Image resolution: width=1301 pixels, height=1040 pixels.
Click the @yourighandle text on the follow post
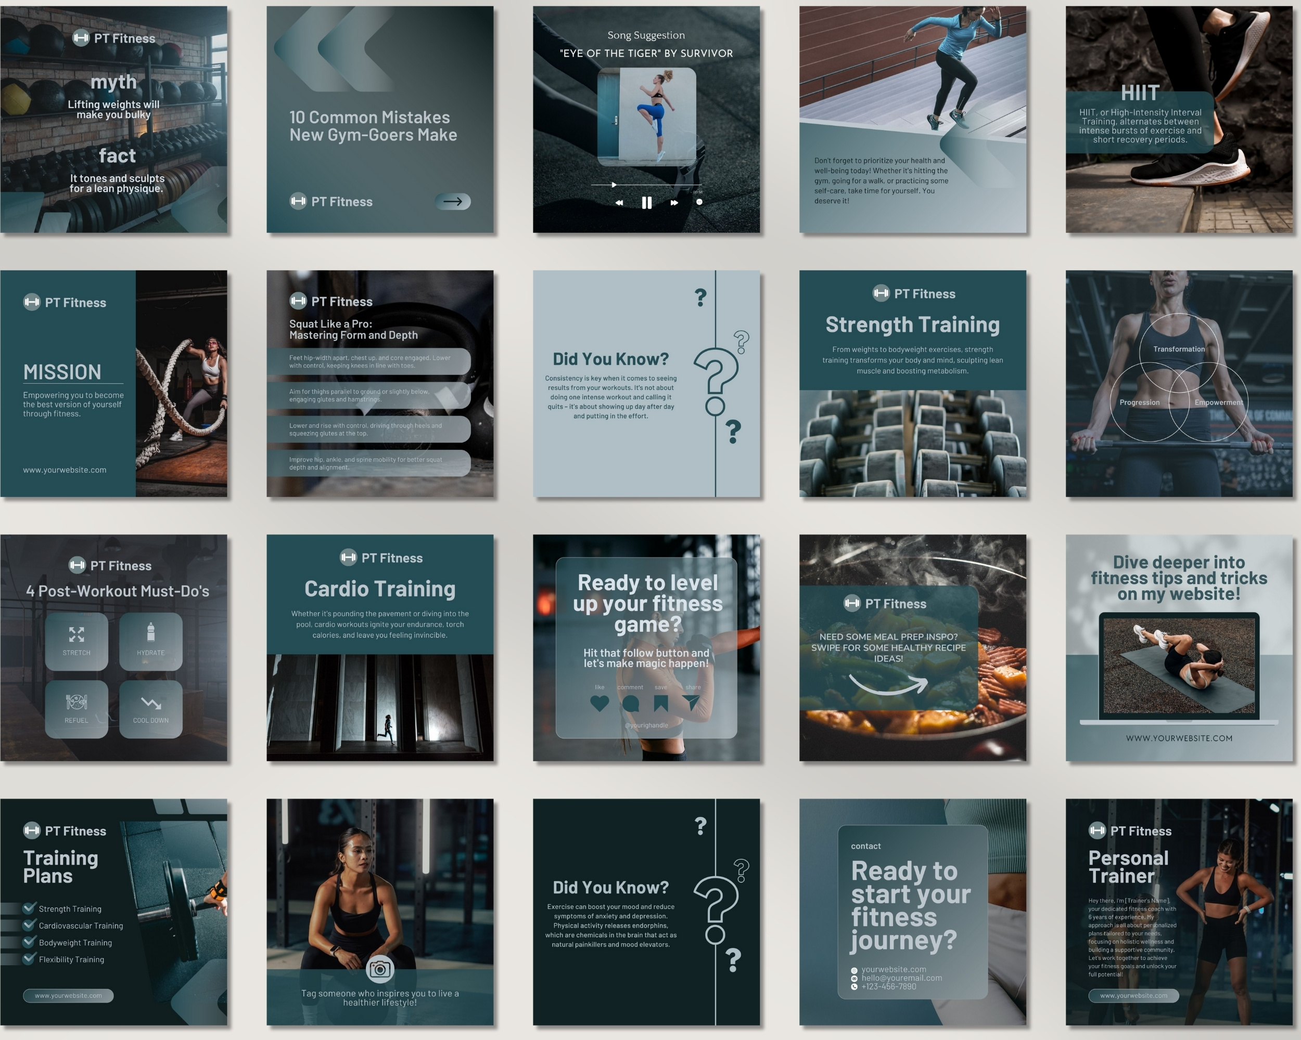tap(646, 726)
